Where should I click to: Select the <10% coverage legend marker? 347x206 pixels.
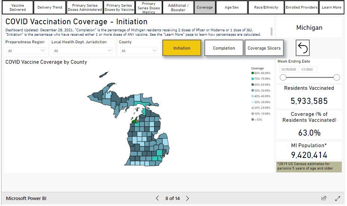pos(253,120)
